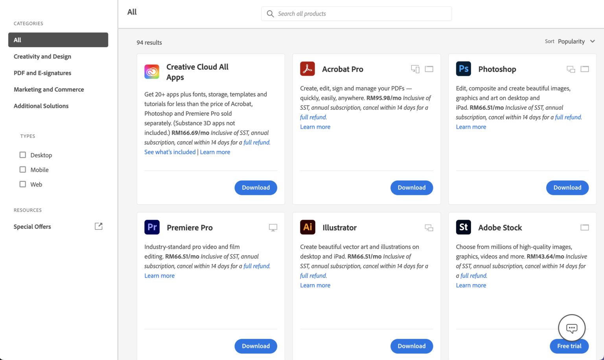Check the Mobile type checkbox
Viewport: 604px width, 360px height.
[23, 170]
